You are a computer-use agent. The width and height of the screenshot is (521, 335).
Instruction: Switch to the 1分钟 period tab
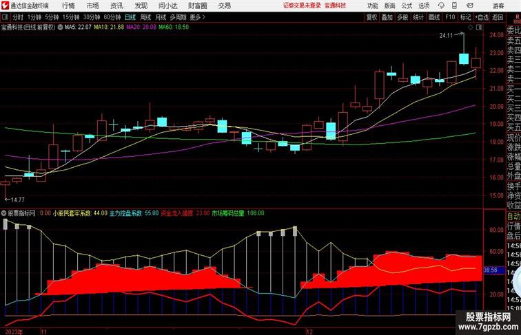point(34,17)
